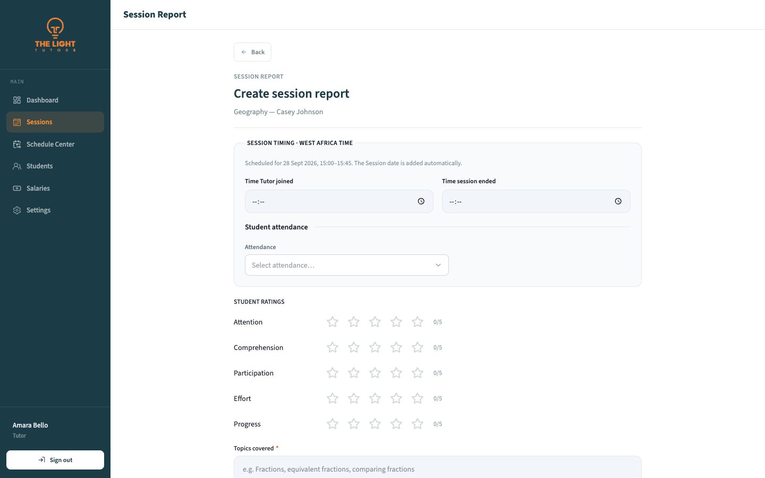Open time picker for Time Tutor joined
This screenshot has width=765, height=478.
point(421,201)
